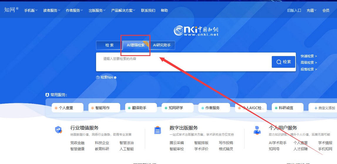Open 高级检索 link
Viewport: 337px width, 164px height.
pos(309,62)
